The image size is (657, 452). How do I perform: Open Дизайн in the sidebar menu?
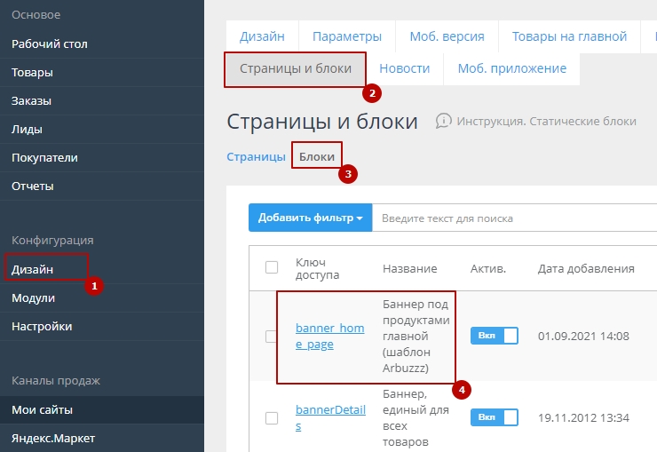33,269
